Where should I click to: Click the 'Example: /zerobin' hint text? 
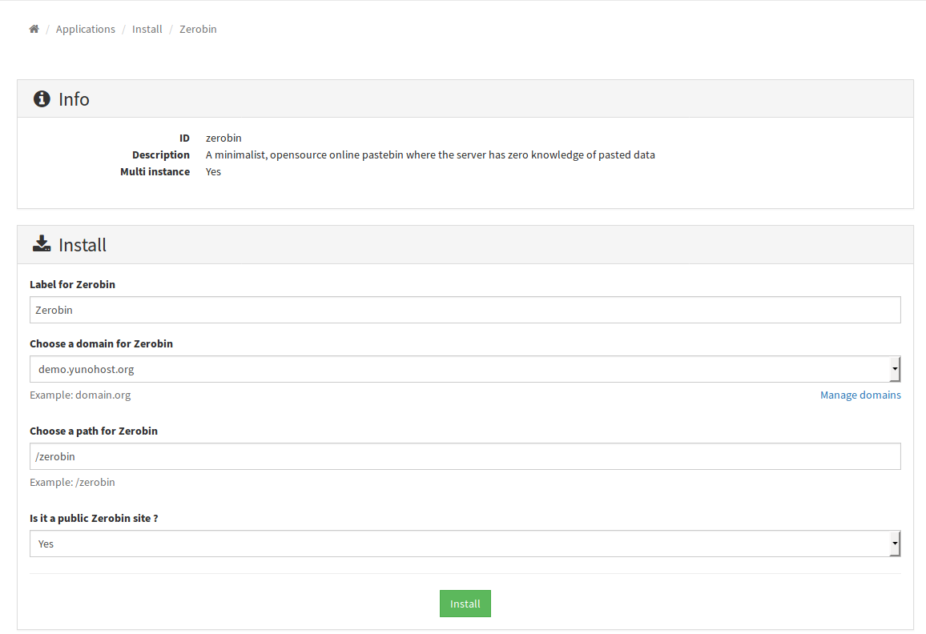pyautogui.click(x=72, y=482)
